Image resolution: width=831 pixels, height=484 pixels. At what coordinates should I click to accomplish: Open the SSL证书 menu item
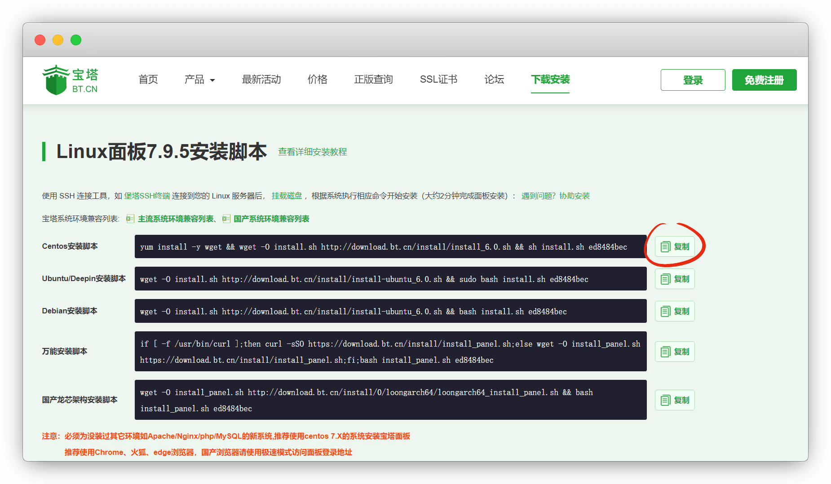(438, 79)
